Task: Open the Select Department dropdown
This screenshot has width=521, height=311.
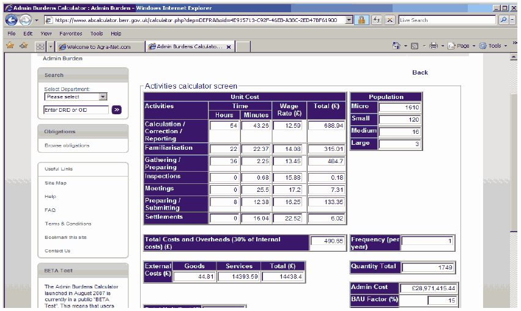Action: (x=75, y=97)
